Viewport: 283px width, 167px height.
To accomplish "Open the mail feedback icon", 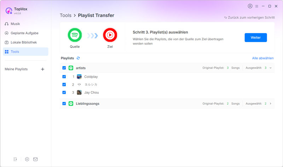I will pyautogui.click(x=35, y=159).
